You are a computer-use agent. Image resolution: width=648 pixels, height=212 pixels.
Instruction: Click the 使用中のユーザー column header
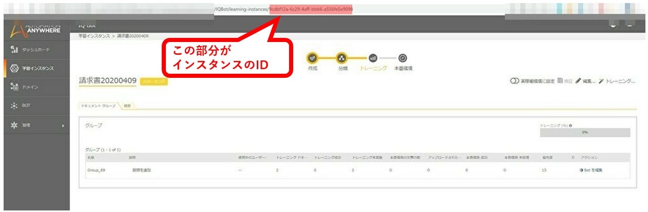coord(252,157)
